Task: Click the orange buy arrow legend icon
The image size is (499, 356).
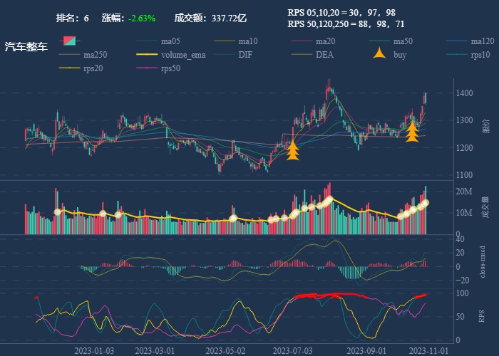Action: point(380,54)
